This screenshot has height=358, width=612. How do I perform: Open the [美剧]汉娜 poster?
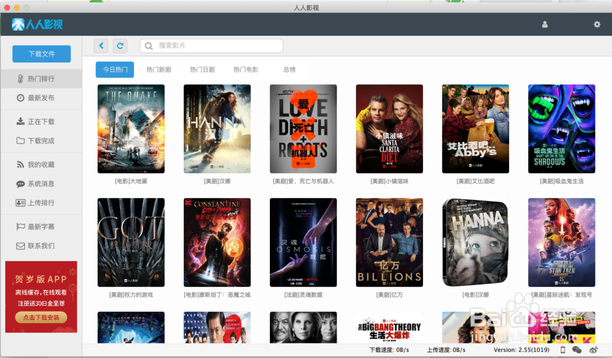217,129
